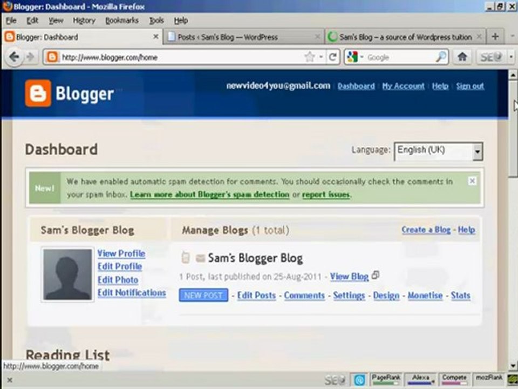The height and width of the screenshot is (389, 518).
Task: Go back with the browser back arrow
Action: [14, 57]
